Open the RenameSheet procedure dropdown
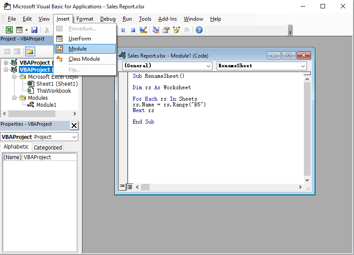Screen dimensions: 354x255 coord(303,66)
